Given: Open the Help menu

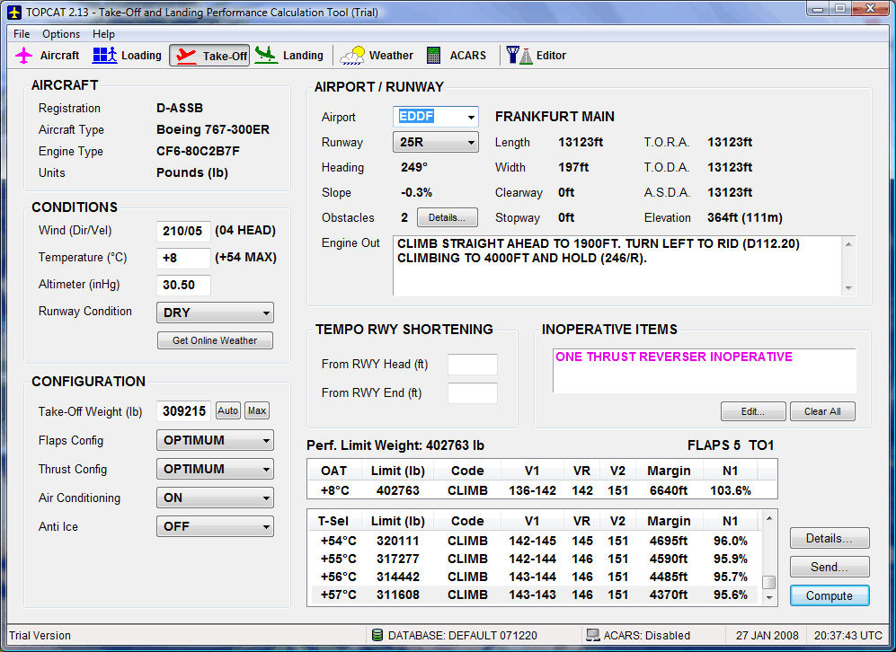Looking at the screenshot, I should pyautogui.click(x=103, y=34).
